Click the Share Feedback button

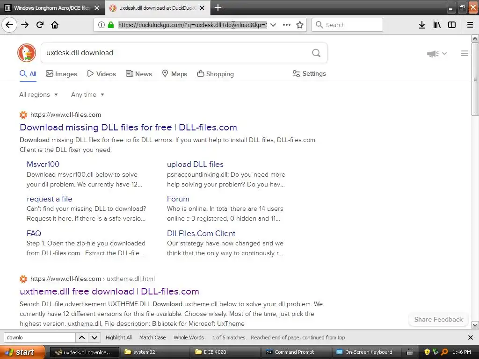[x=438, y=319]
